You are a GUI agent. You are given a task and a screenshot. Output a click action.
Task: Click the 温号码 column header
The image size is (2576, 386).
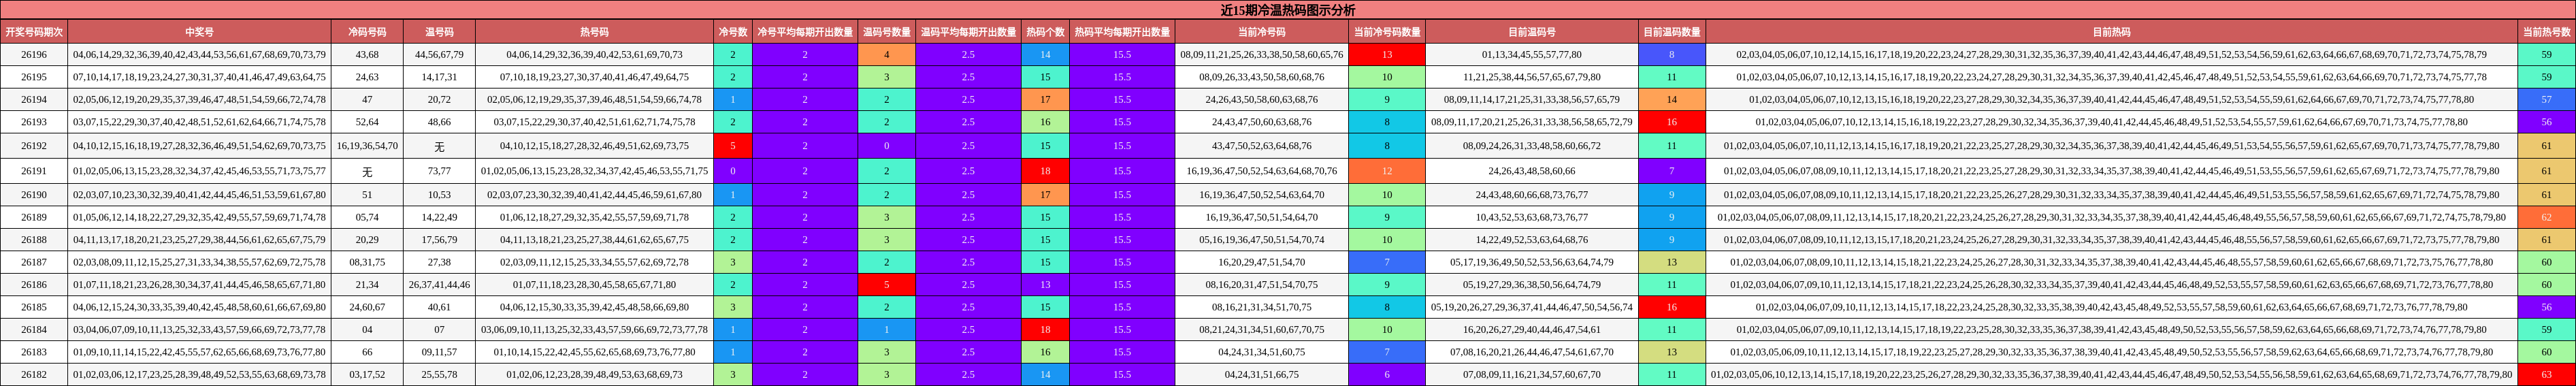pyautogui.click(x=439, y=32)
